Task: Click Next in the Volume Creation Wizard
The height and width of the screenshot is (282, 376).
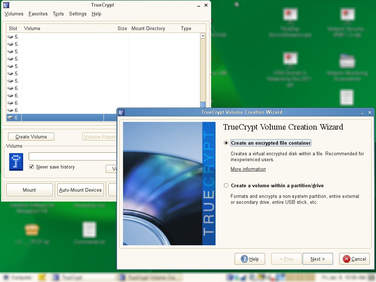Action: [317, 259]
